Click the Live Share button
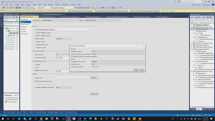This screenshot has height=121, width=215. 196,5
